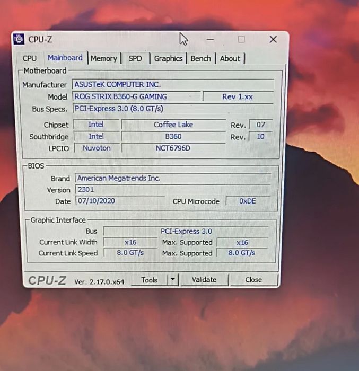Select the PCI-Express 3.0 (8.0 GT/s) bus specs

(x=173, y=109)
